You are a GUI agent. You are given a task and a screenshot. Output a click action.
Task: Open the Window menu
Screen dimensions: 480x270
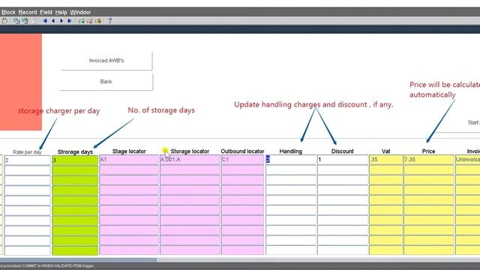(80, 12)
